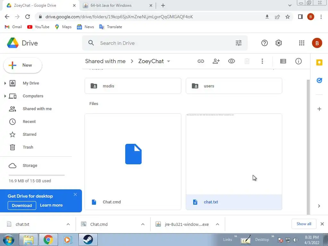Select the msdis folder
This screenshot has width=328, height=246.
click(133, 86)
